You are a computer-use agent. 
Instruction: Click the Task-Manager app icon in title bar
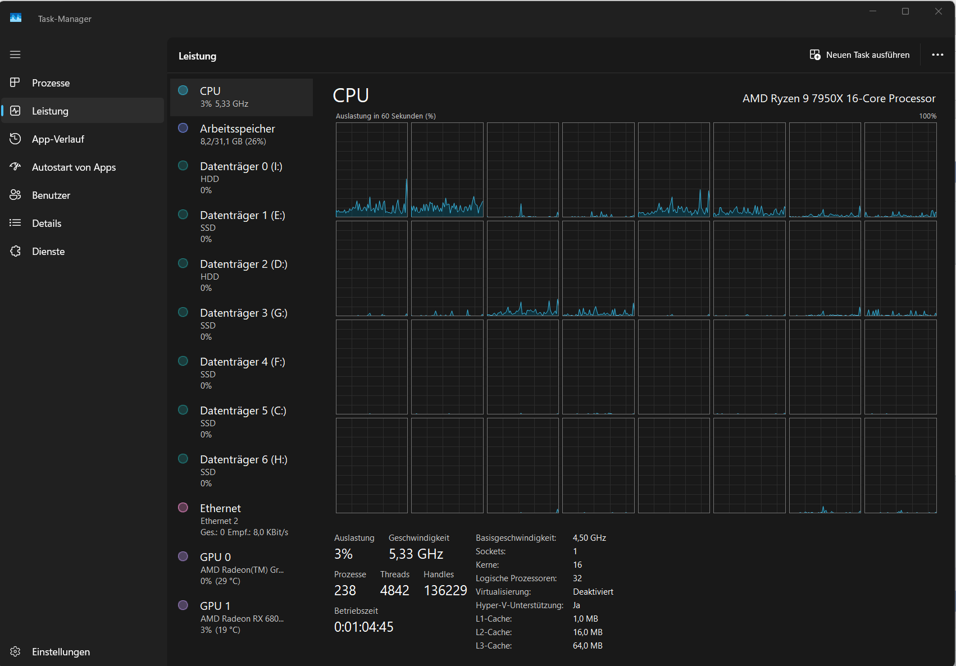pos(16,18)
